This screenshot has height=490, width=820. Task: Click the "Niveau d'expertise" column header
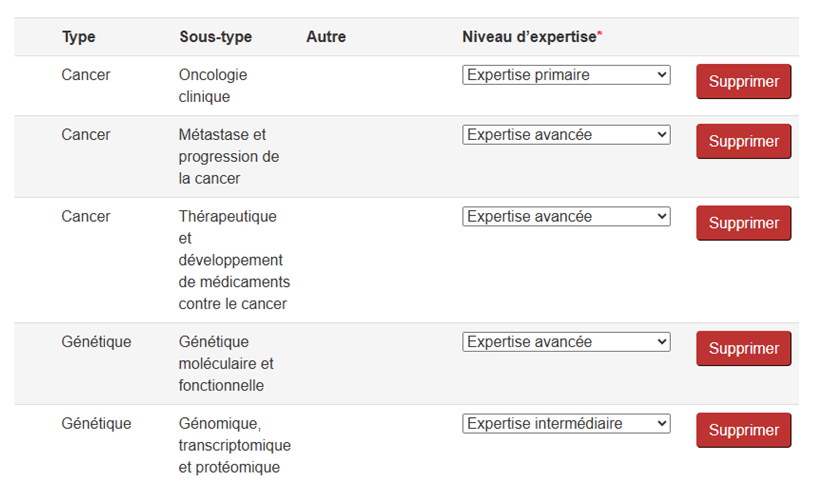pos(529,37)
